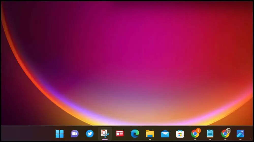
Task: Open the Windows Start menu
Action: click(x=60, y=134)
